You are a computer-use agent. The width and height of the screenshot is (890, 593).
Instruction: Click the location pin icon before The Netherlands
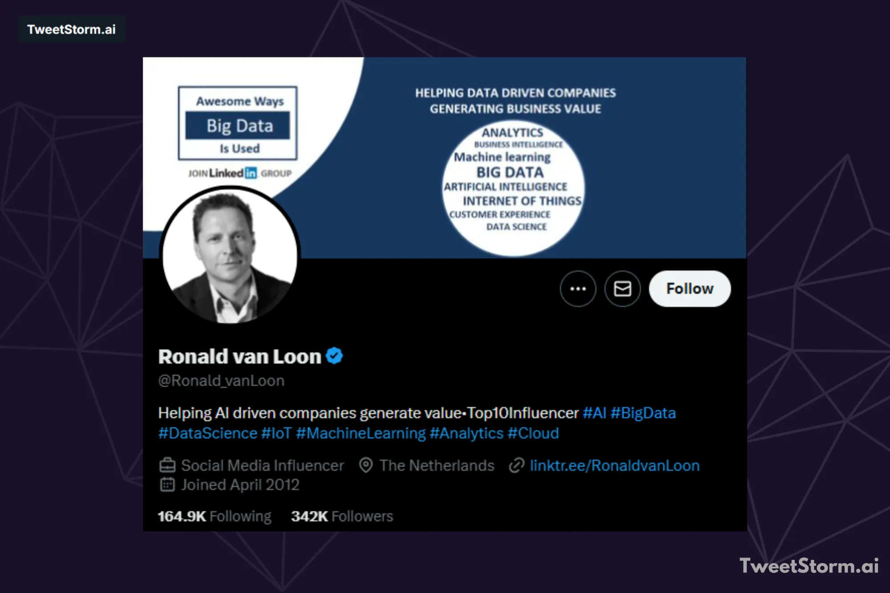click(x=366, y=465)
